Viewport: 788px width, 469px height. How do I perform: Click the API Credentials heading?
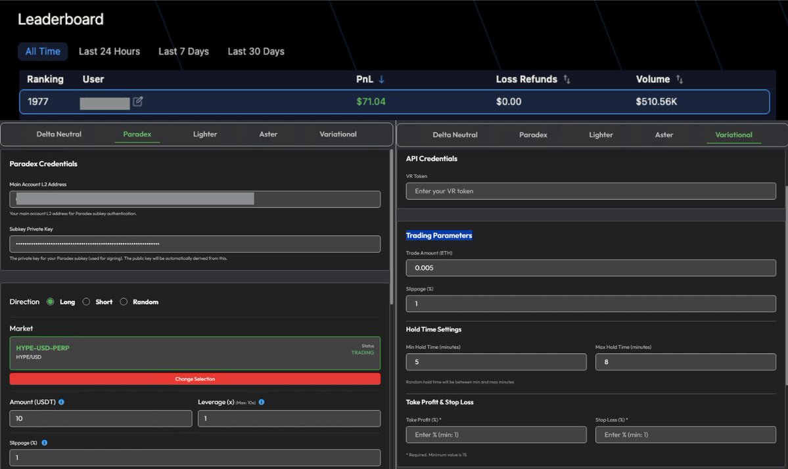coord(432,159)
